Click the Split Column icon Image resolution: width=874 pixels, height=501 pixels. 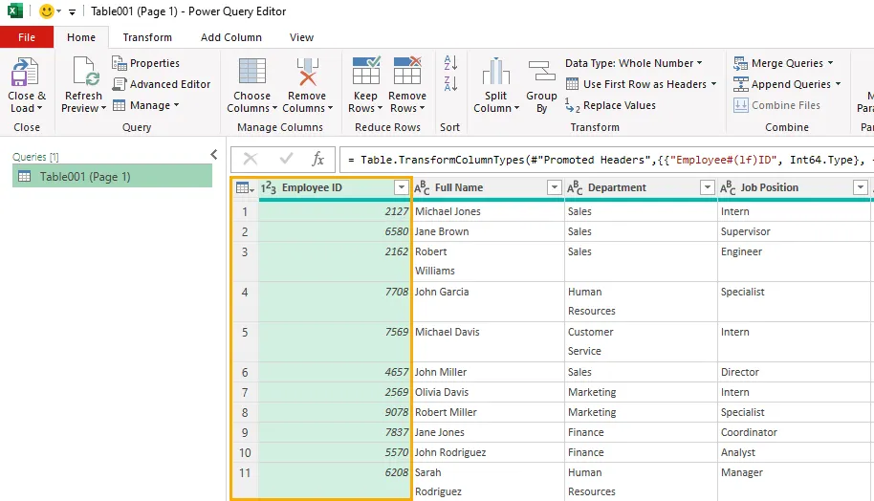pyautogui.click(x=495, y=72)
